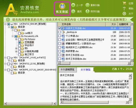Click the 文件名称 column header
This screenshot has width=136, height=108.
pos(81,24)
